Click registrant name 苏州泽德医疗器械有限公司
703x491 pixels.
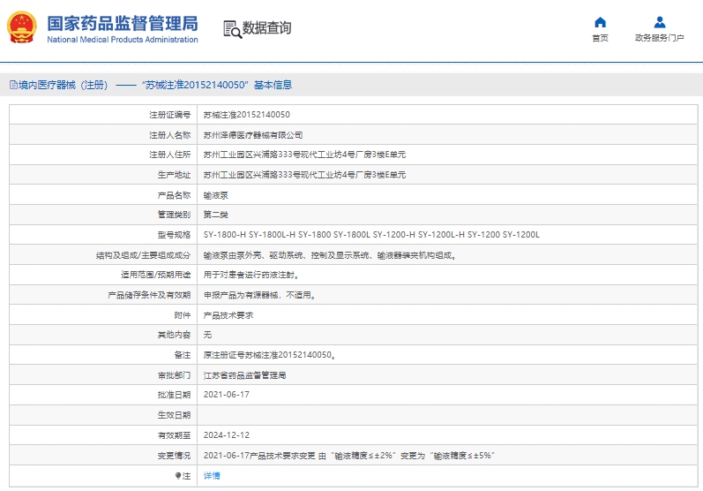click(252, 135)
